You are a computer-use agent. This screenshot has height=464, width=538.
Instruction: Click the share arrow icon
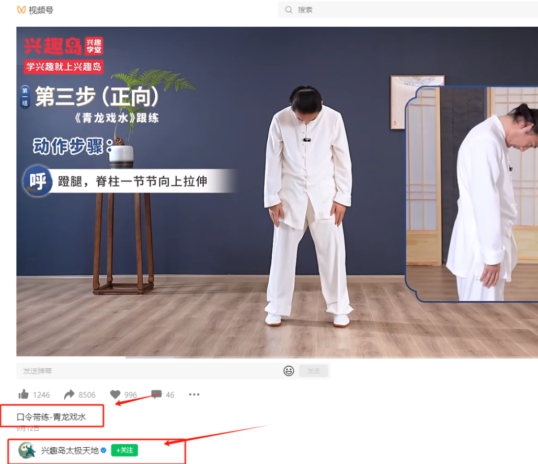click(69, 395)
